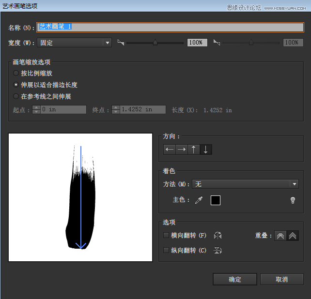The width and height of the screenshot is (311, 299).
Task: Open the 宽度 (W) 固定 dropdown
Action: [x=75, y=43]
